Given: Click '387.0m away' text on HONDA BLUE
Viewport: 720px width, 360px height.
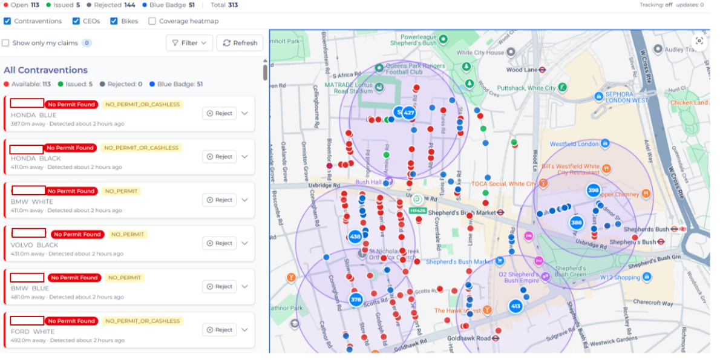Looking at the screenshot, I should 28,124.
